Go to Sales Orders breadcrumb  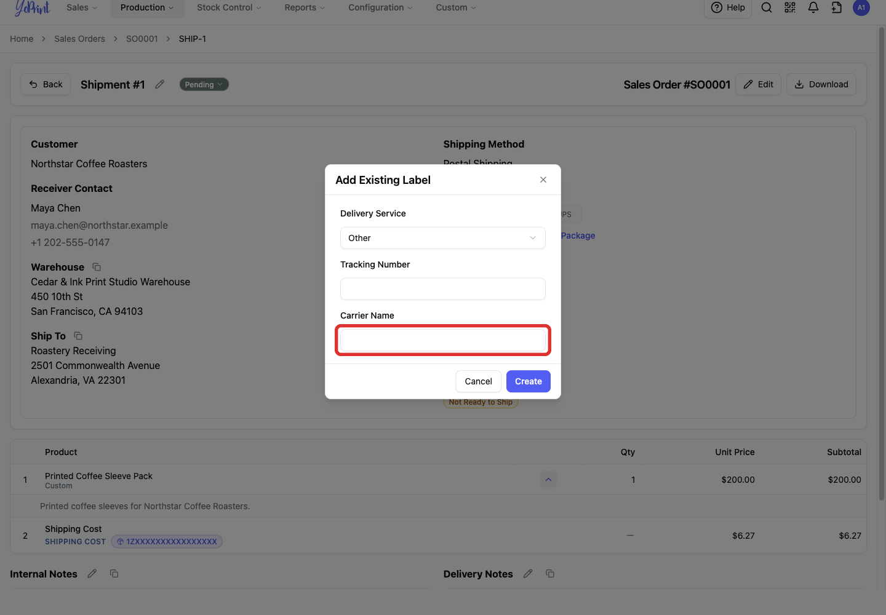click(79, 39)
